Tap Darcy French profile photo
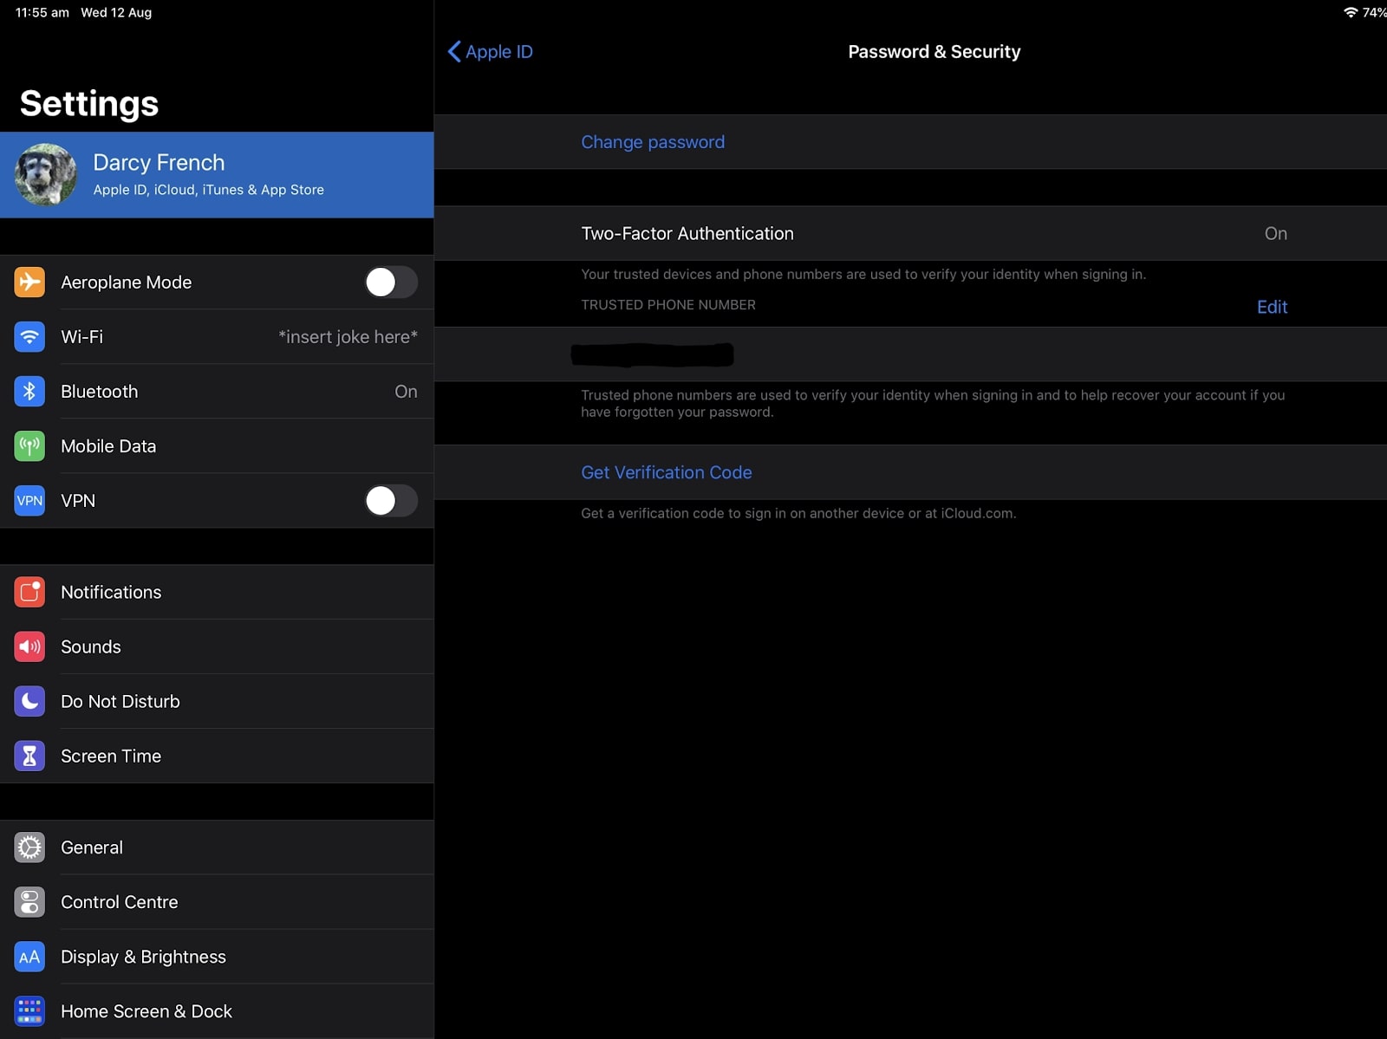The width and height of the screenshot is (1387, 1039). coord(46,174)
